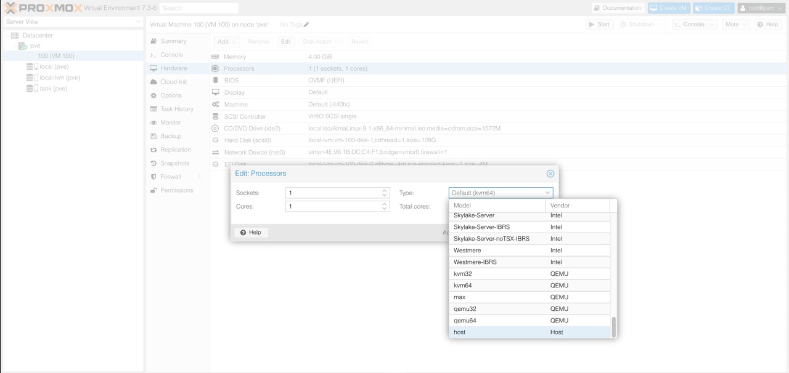Collapse the Datacenter tree node
The height and width of the screenshot is (373, 789).
coord(8,36)
